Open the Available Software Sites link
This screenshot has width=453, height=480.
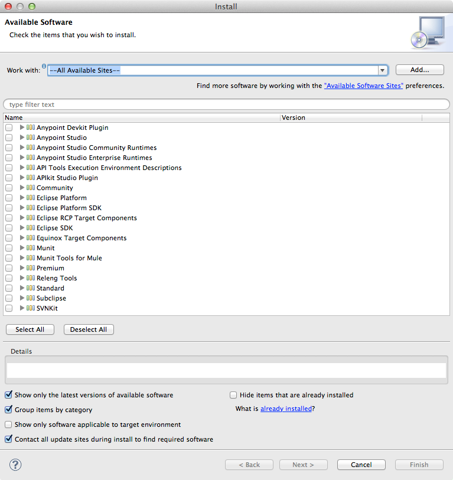tap(363, 86)
